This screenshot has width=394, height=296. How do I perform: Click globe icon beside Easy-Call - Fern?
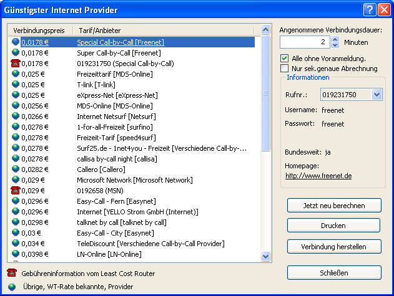(16, 201)
